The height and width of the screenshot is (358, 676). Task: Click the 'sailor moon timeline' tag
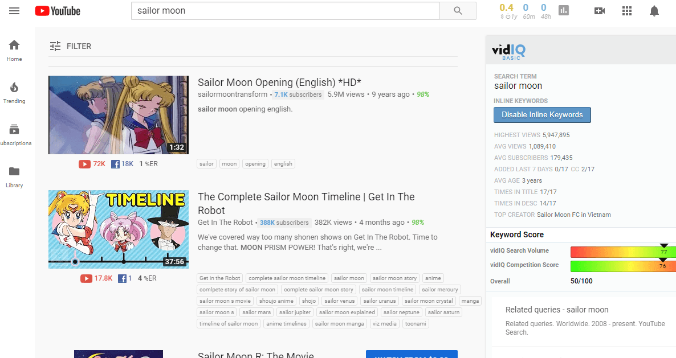click(388, 290)
